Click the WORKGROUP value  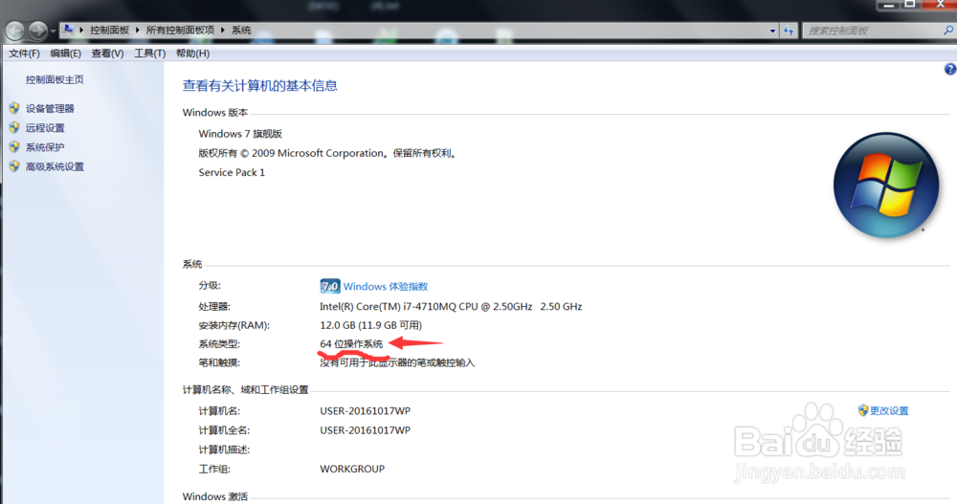click(352, 470)
